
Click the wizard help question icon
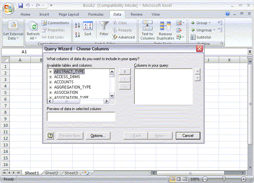tap(50, 136)
